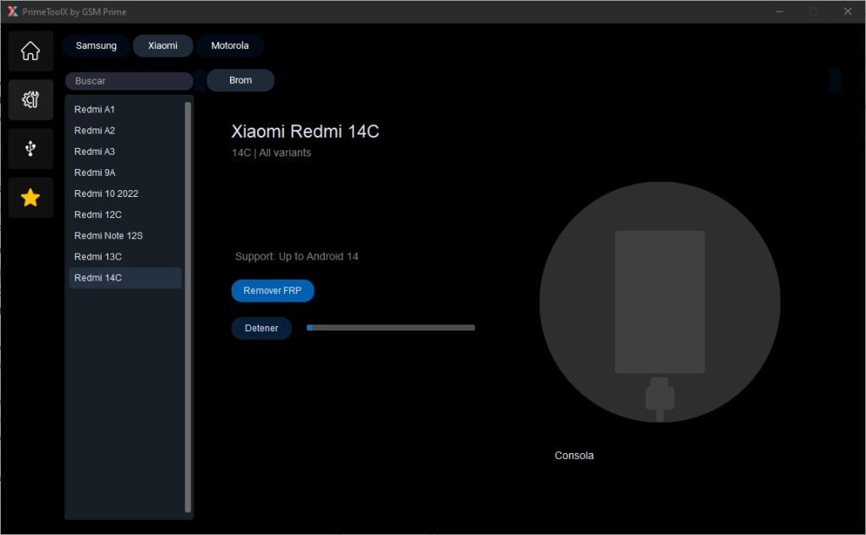Open the Consola label
Screen dimensions: 866x535
tap(574, 456)
